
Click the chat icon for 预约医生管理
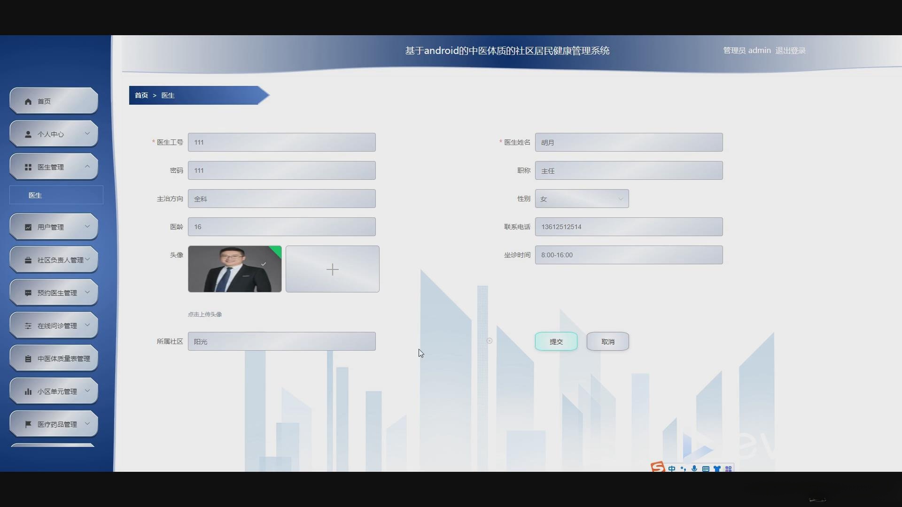(x=28, y=293)
